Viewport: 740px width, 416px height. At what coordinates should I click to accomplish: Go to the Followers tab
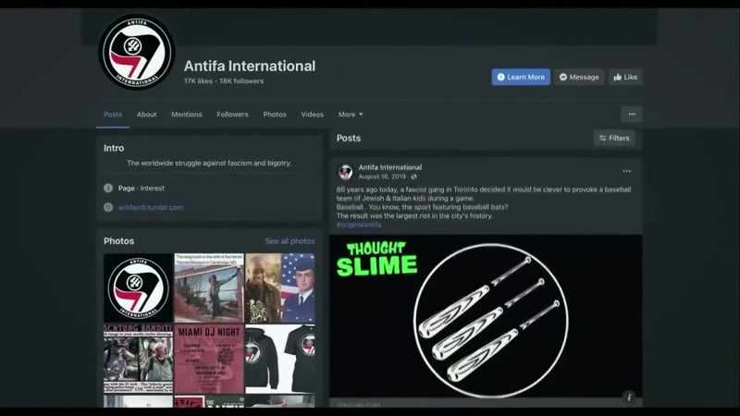point(232,114)
